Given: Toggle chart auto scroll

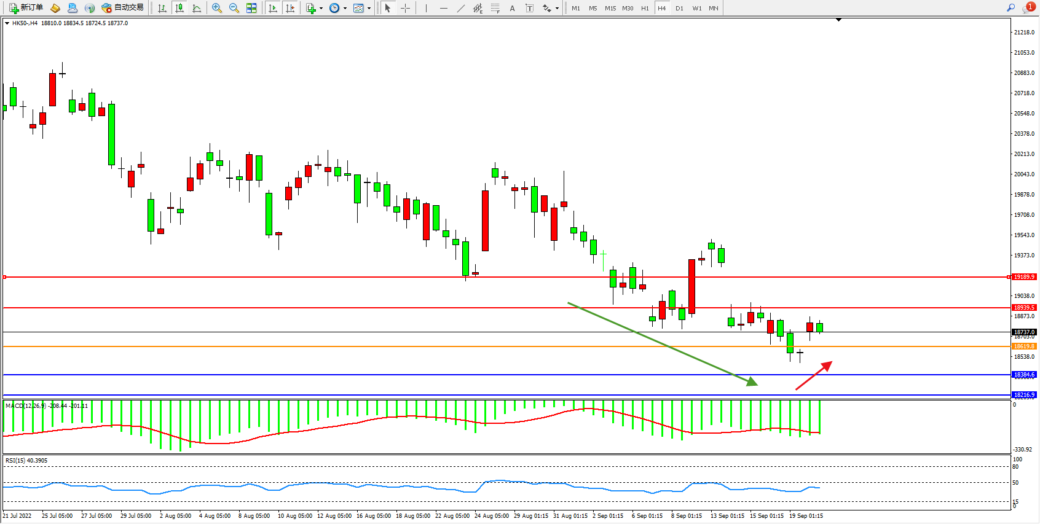Looking at the screenshot, I should (x=273, y=8).
